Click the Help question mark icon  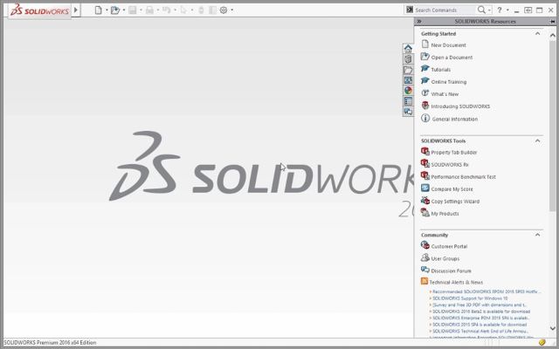500,10
